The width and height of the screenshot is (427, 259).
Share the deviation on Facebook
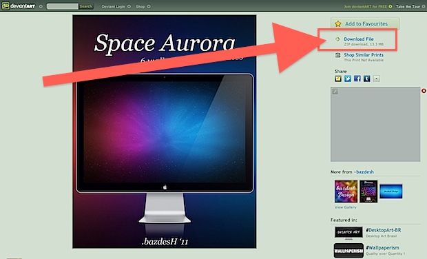coord(357,79)
